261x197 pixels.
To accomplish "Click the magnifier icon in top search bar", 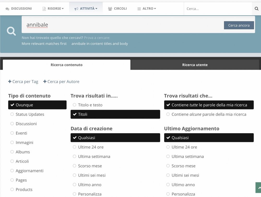I will coord(256,9).
